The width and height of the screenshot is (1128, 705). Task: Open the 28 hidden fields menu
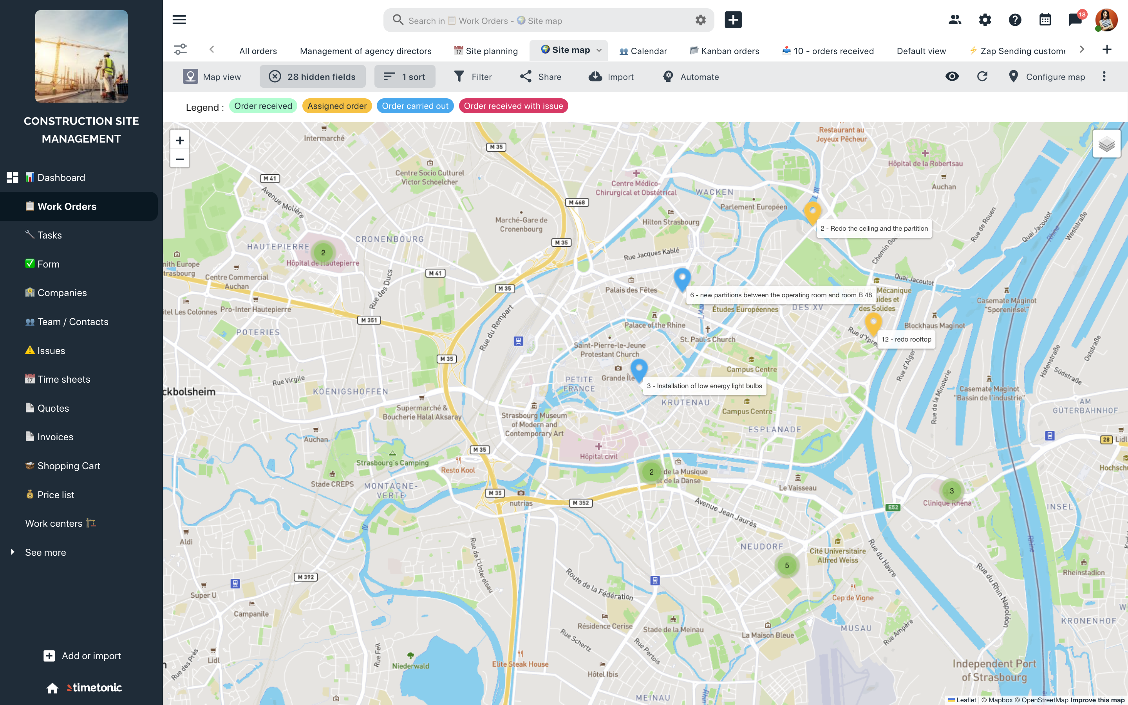(x=312, y=76)
